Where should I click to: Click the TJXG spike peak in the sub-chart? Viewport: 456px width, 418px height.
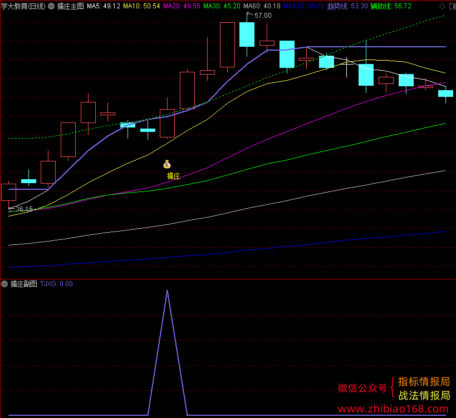point(167,291)
